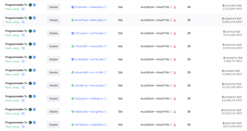
Task: Copy sender address in C3ZjxgFn row
Action: pyautogui.click(x=171, y=33)
